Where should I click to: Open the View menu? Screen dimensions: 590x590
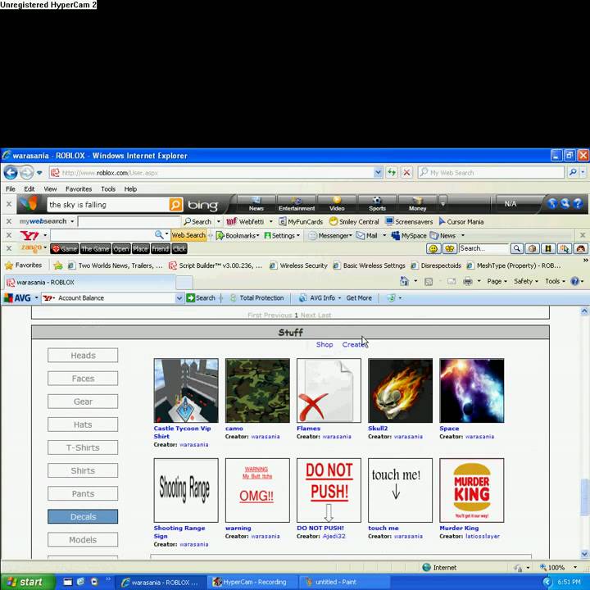tap(50, 189)
